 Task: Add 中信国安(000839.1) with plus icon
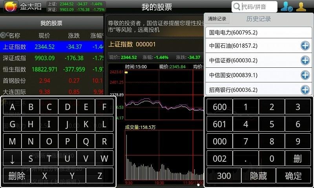305,75
